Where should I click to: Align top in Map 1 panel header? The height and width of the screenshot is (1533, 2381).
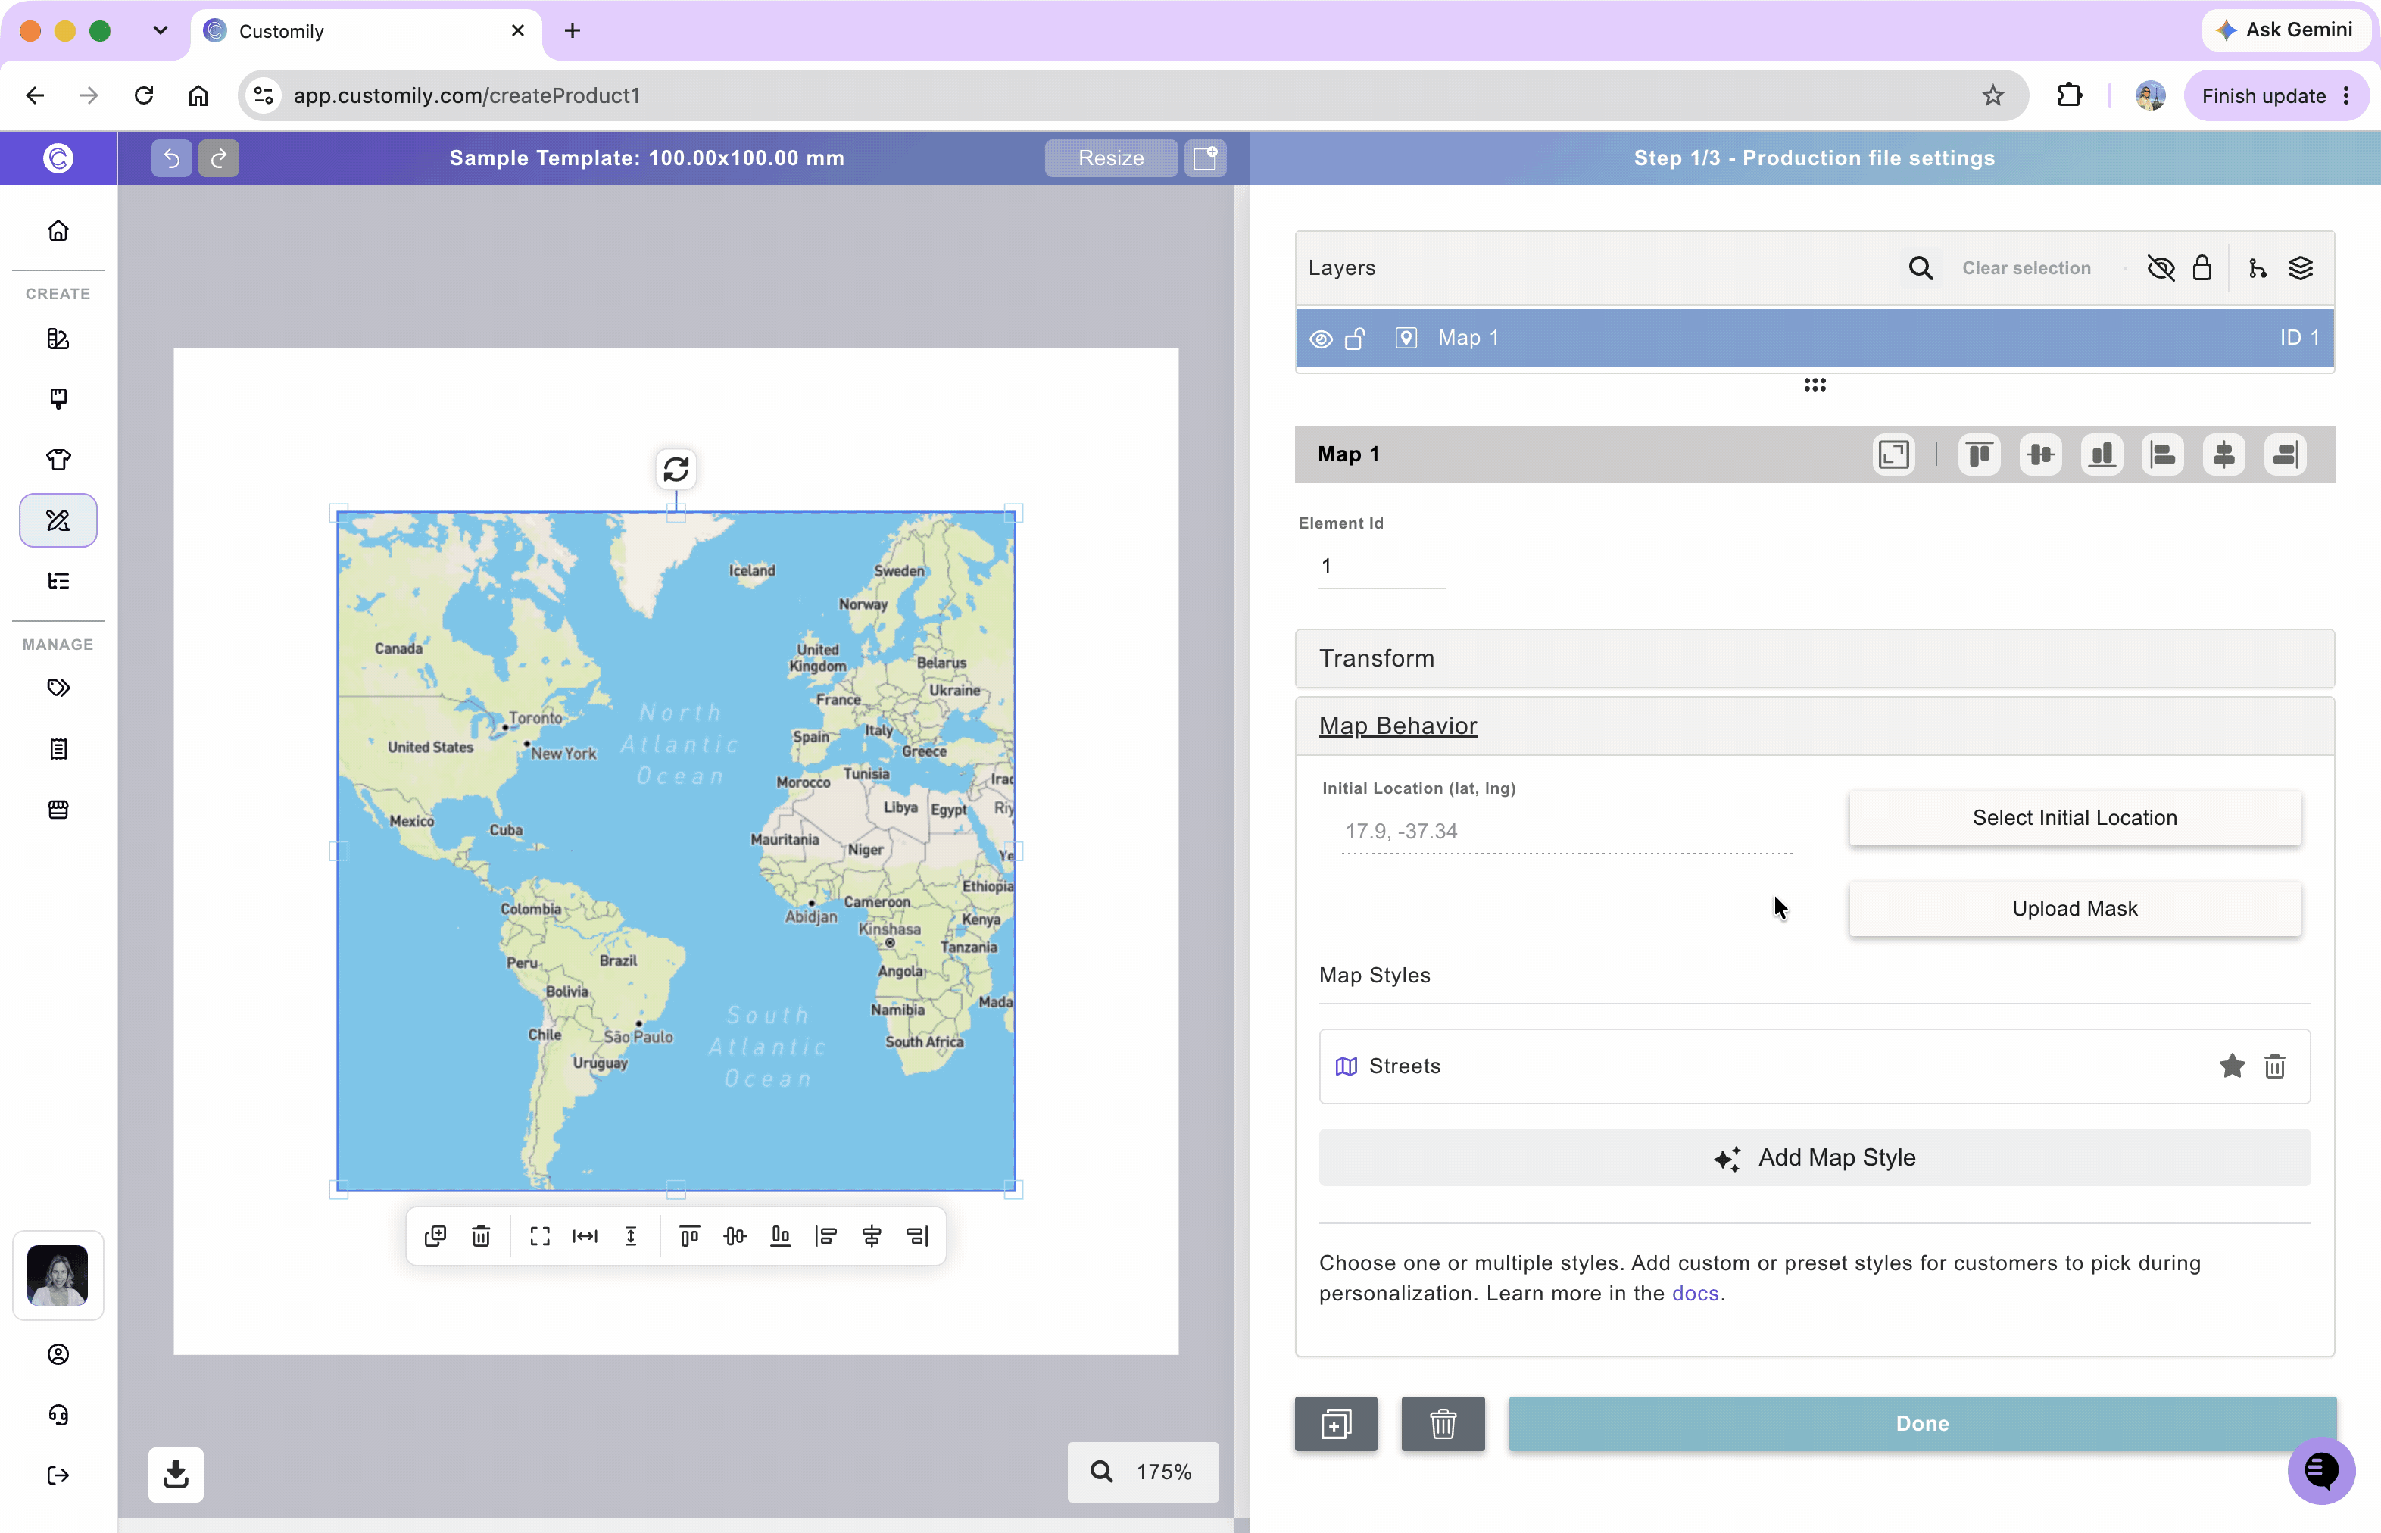click(x=1979, y=455)
